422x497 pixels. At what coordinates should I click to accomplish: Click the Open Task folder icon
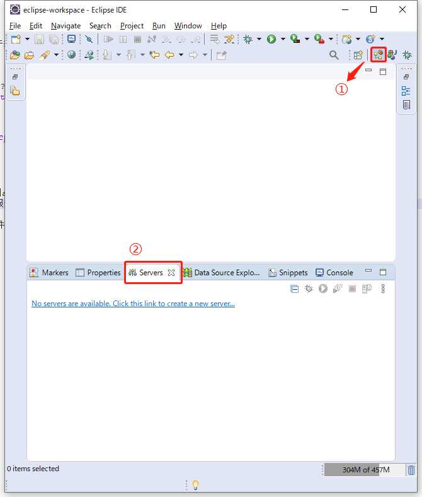[30, 55]
